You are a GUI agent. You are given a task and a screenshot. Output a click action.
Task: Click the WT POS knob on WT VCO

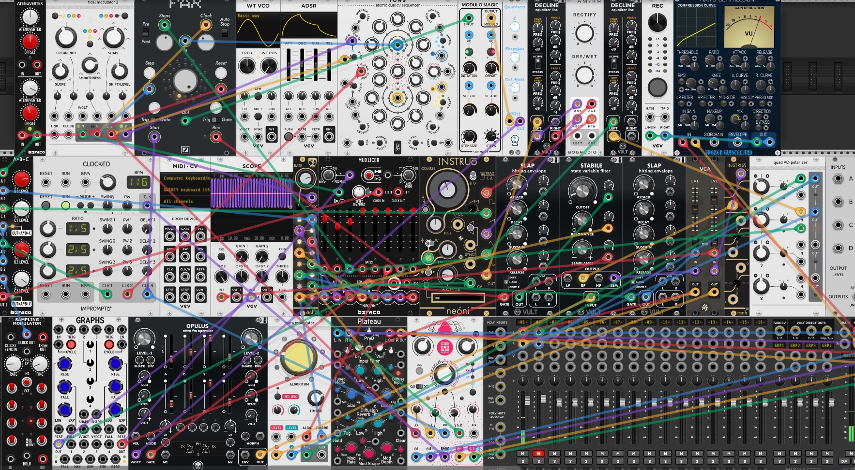pyautogui.click(x=269, y=66)
